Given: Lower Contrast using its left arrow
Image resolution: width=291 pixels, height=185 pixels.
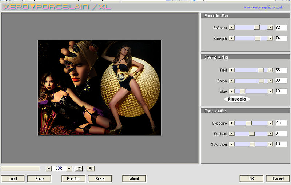Looking at the screenshot, I should tap(231, 134).
